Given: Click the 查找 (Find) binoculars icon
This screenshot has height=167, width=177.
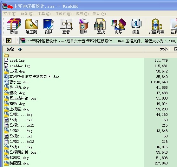Looking at the screenshot, I should pos(101,26).
